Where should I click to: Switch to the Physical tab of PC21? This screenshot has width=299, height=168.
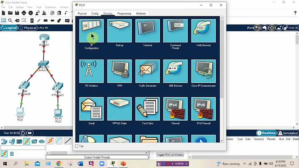82,14
